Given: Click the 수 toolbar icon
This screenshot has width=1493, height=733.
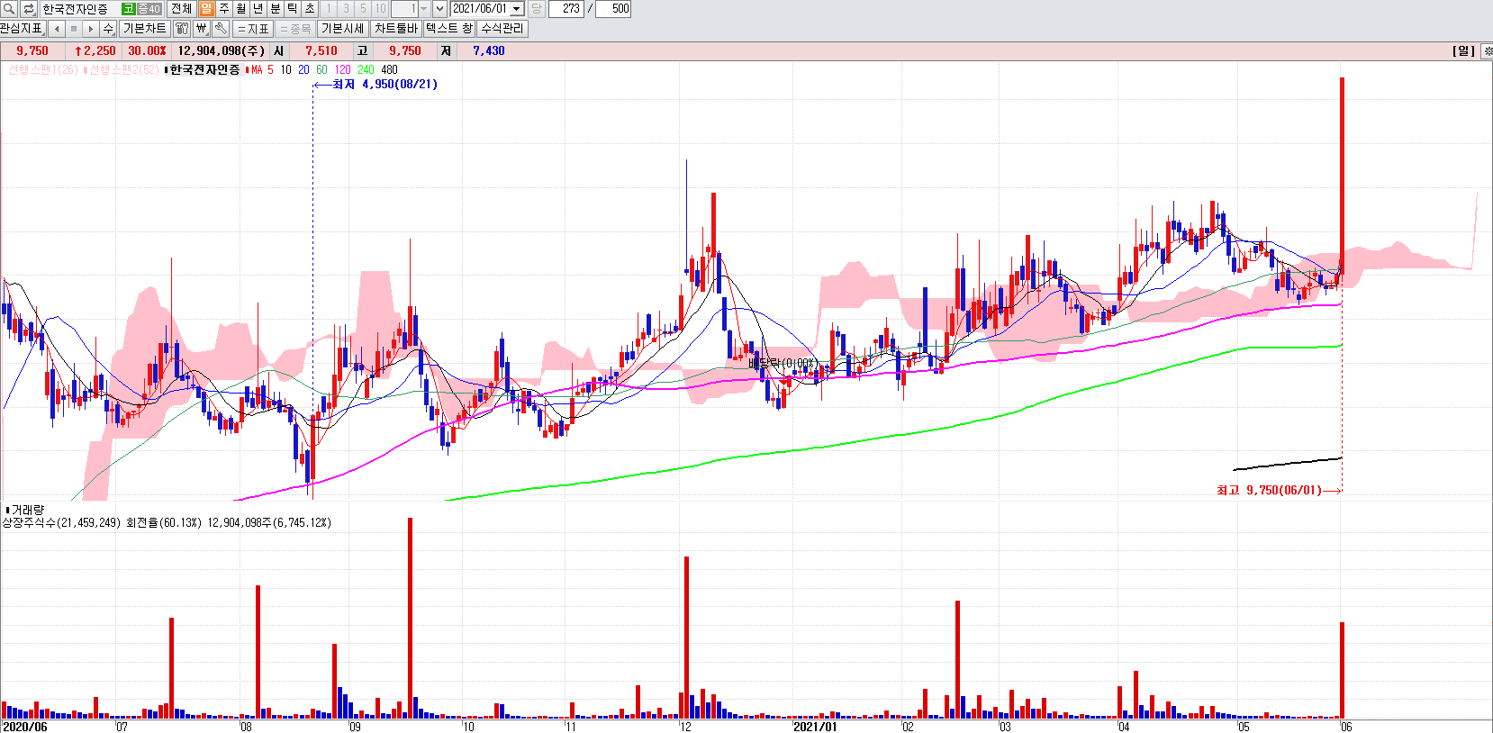Looking at the screenshot, I should click(x=108, y=29).
